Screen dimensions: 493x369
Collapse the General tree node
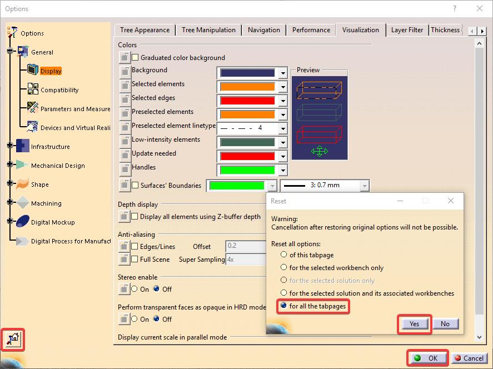click(10, 51)
